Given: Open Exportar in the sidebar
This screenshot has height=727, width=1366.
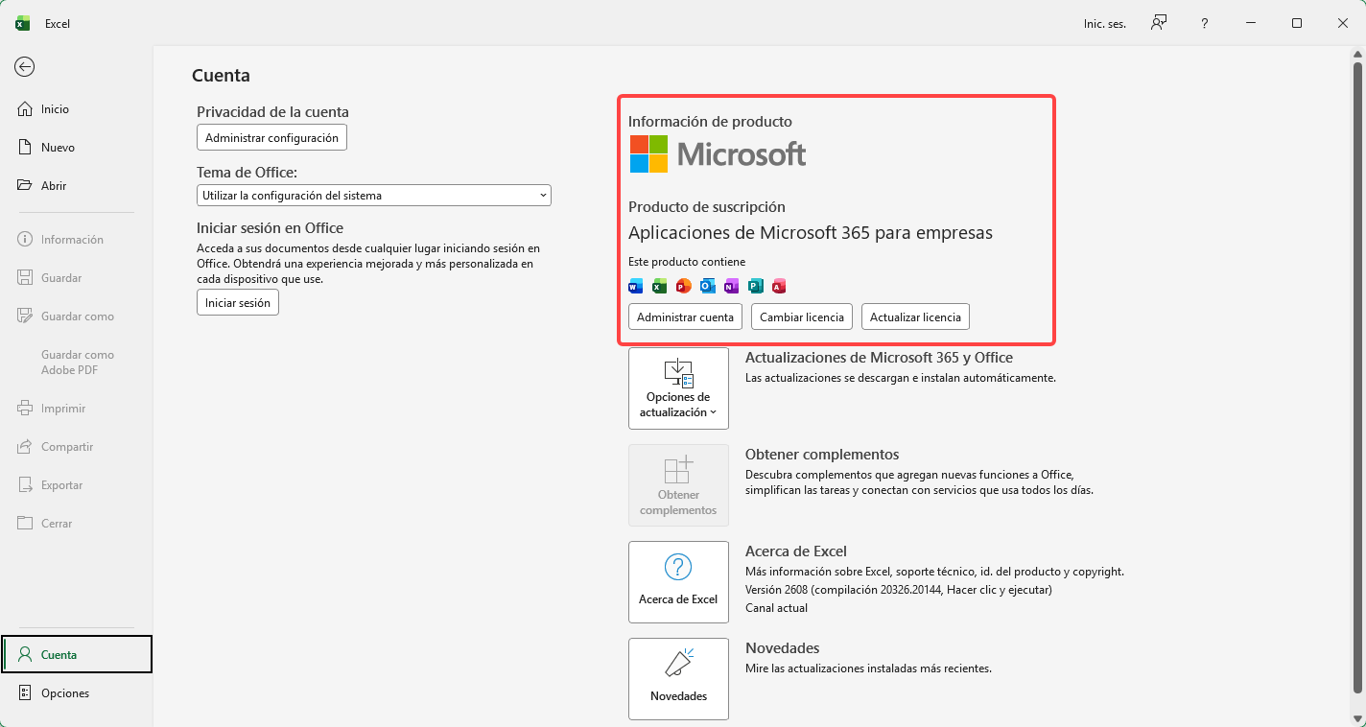Looking at the screenshot, I should [77, 485].
